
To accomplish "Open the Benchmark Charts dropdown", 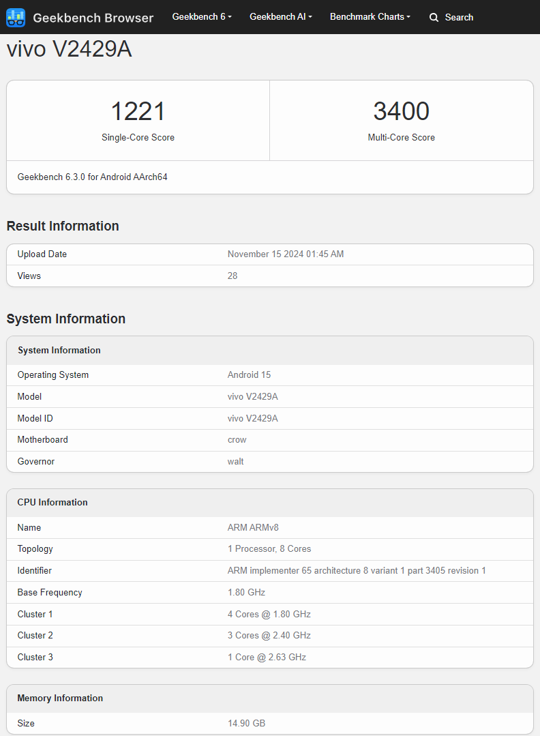I will 370,17.
